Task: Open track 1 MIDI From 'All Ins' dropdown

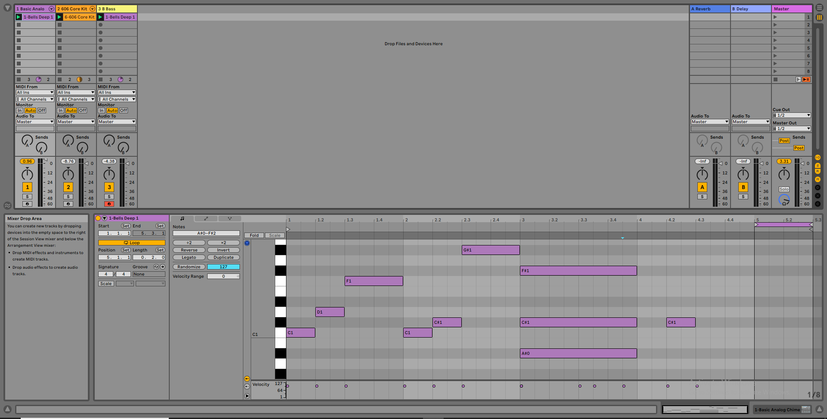Action: (35, 93)
